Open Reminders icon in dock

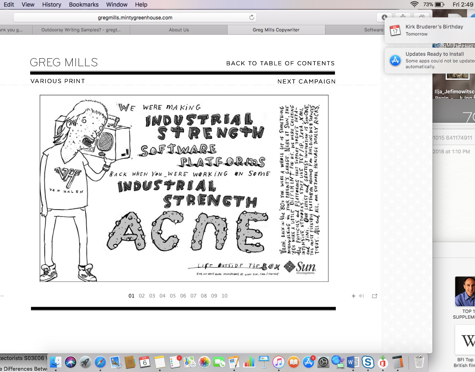pos(175,362)
